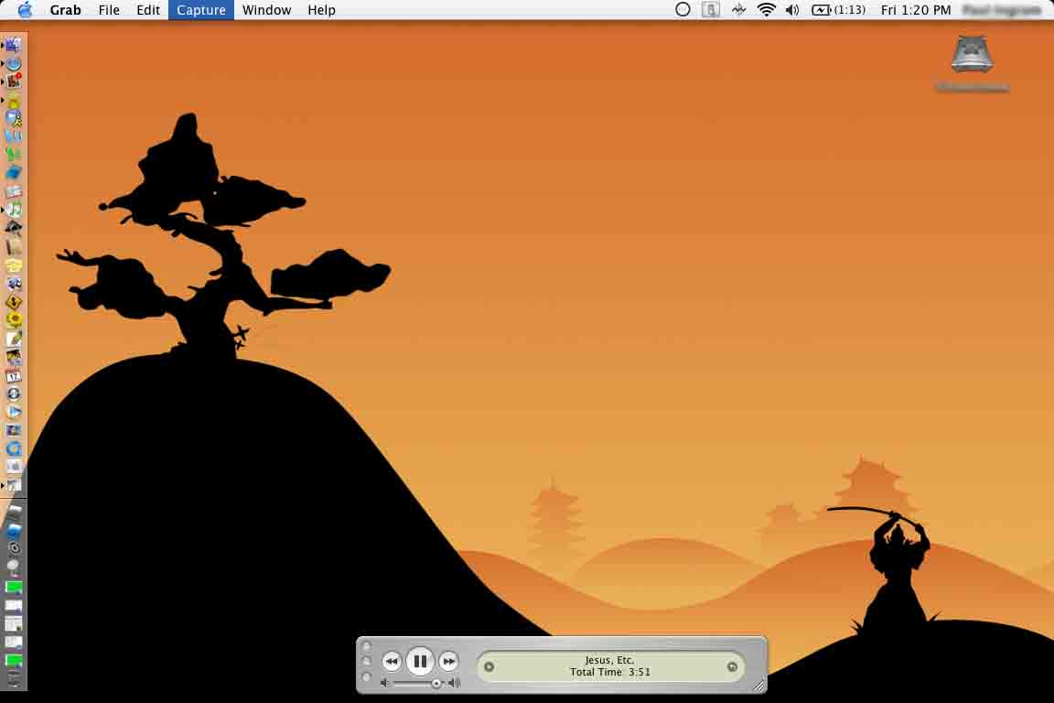Screen dimensions: 1054x703
Task: Skip ahead with the fast-forward button
Action: [x=448, y=662]
